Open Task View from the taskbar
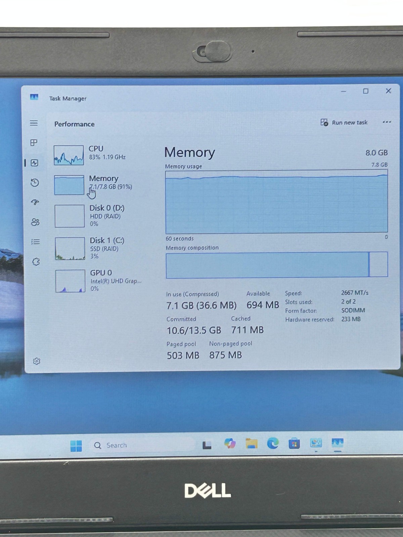This screenshot has width=403, height=537. [x=207, y=445]
